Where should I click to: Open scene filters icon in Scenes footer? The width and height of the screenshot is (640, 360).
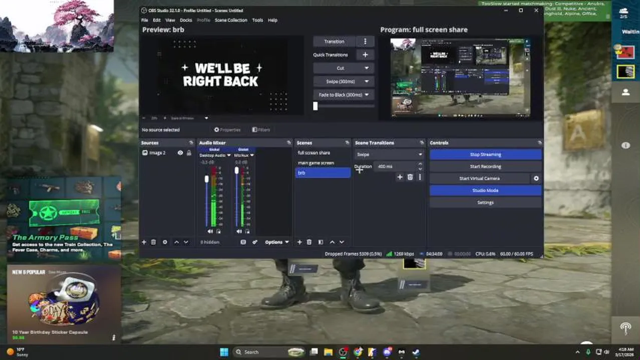[x=321, y=242]
